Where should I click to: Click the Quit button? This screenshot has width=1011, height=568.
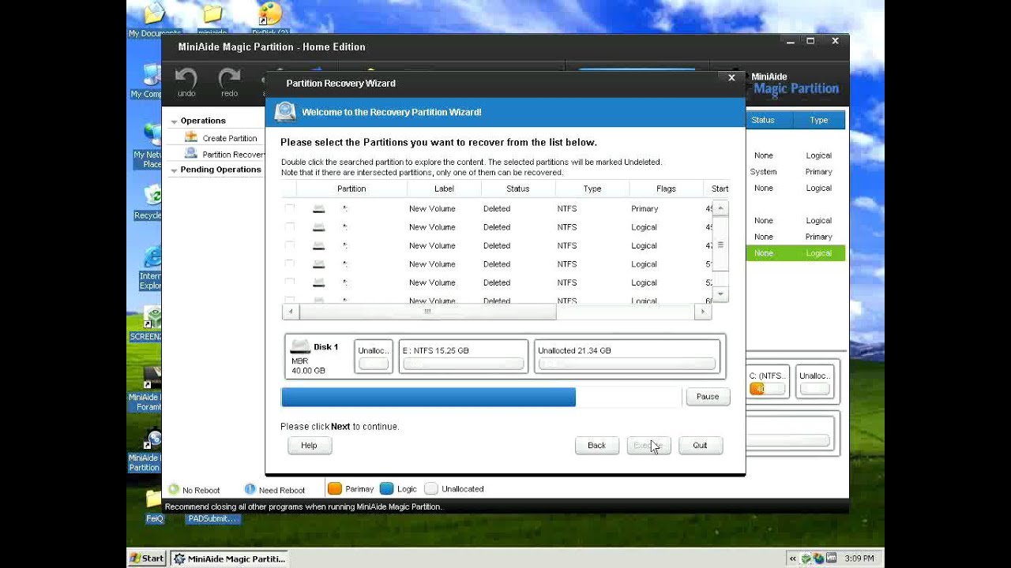tap(700, 446)
